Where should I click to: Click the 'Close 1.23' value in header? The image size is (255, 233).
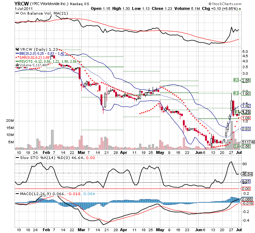[x=162, y=8]
